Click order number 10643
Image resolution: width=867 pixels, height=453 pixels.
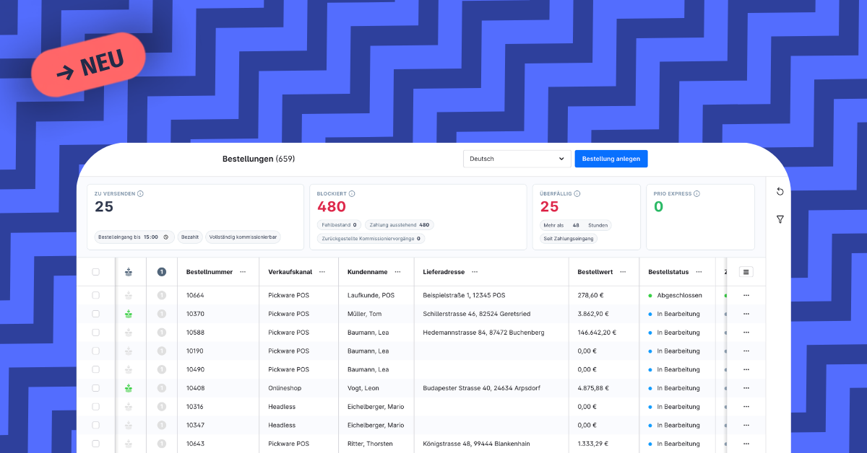(x=195, y=444)
